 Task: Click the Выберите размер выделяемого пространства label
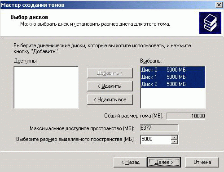(75, 139)
